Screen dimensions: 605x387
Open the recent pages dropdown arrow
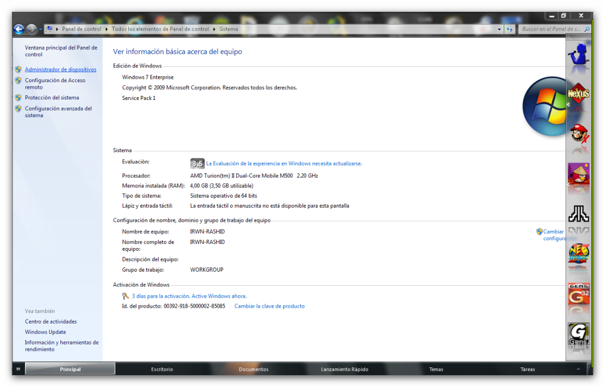(x=40, y=30)
